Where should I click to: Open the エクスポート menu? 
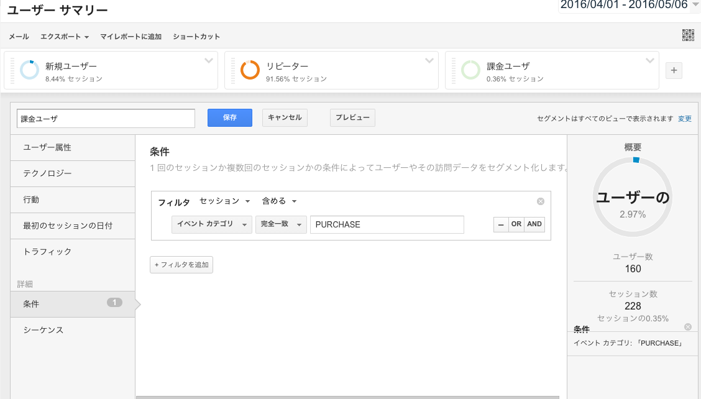click(65, 37)
